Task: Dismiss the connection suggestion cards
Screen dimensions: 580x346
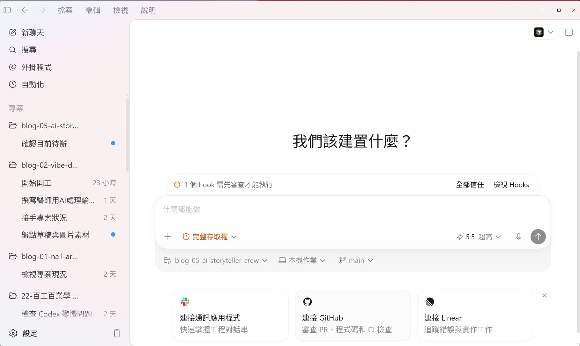Action: coord(545,296)
